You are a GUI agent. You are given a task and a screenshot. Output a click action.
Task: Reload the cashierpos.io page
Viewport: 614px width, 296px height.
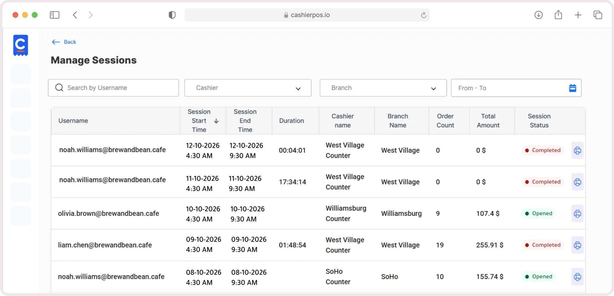pos(423,15)
